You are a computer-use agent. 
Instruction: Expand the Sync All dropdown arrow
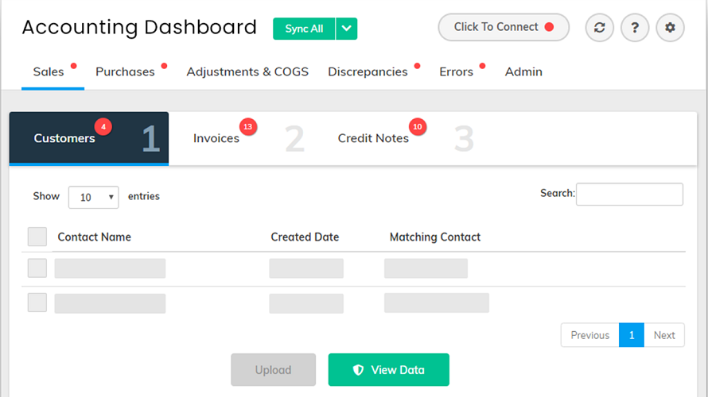346,29
